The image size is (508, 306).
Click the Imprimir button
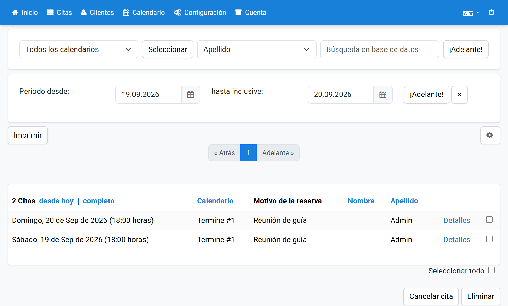click(x=28, y=135)
